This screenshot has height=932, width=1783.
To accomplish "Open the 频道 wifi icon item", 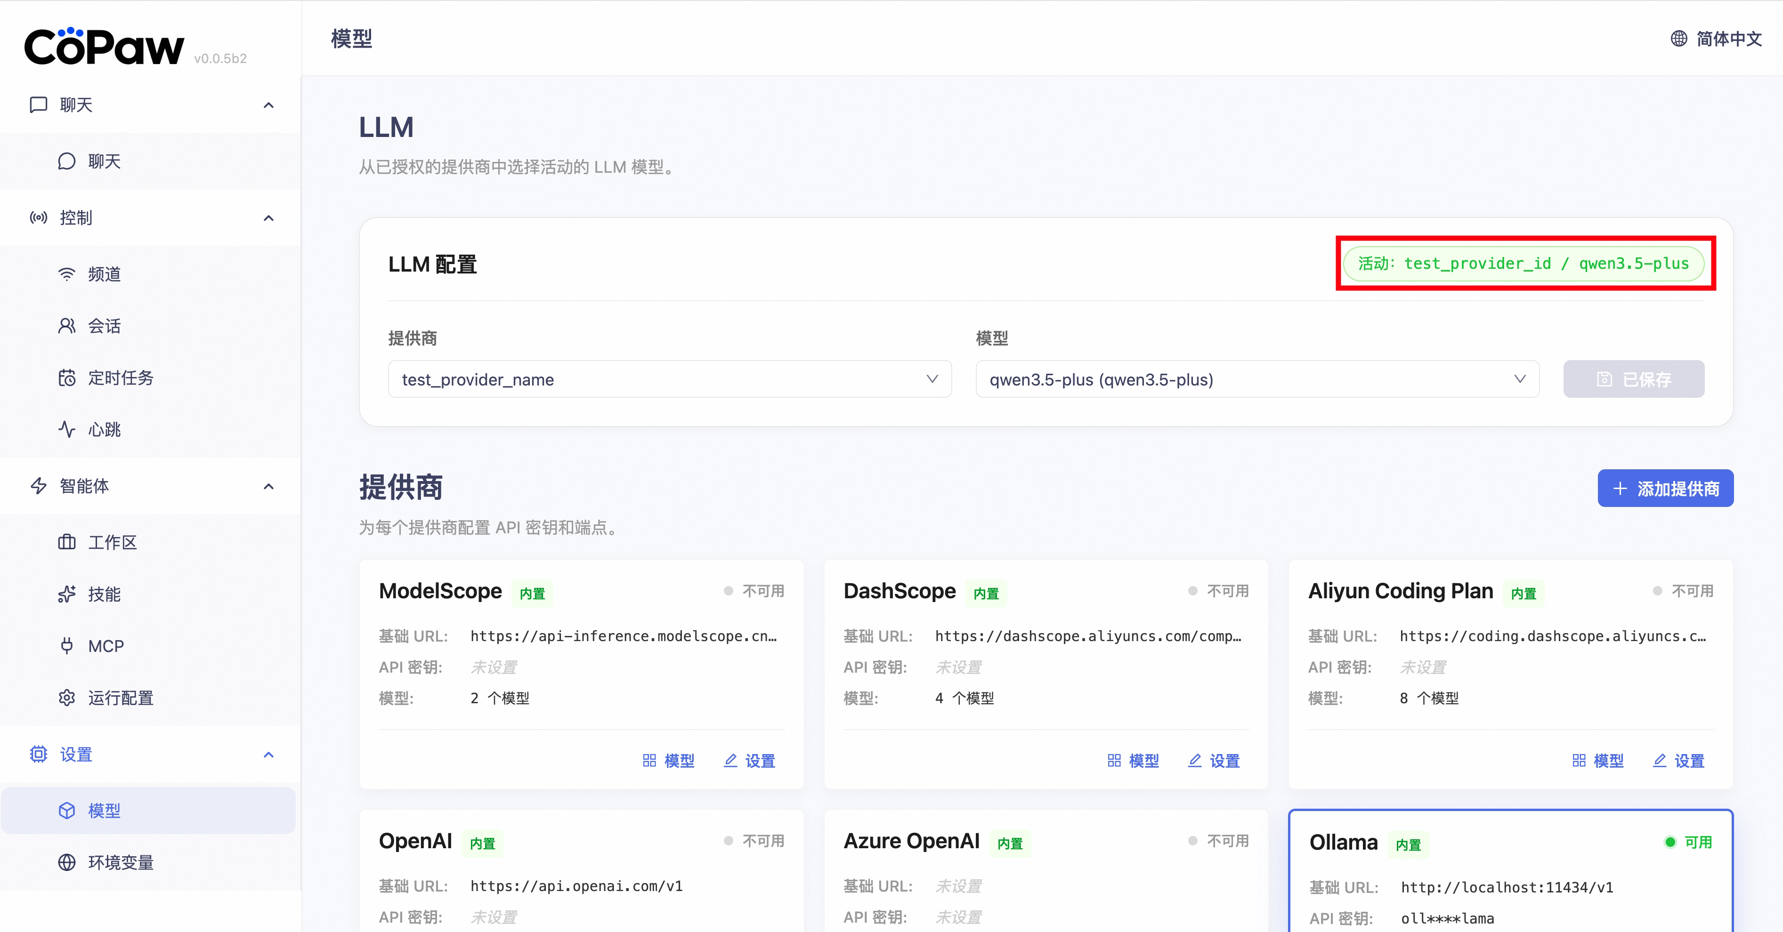I will (x=66, y=274).
